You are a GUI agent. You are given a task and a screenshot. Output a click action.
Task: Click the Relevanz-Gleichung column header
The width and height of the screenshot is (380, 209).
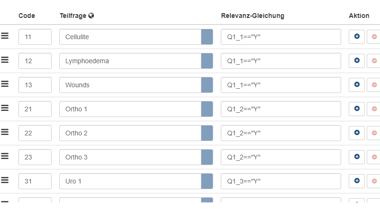[253, 16]
